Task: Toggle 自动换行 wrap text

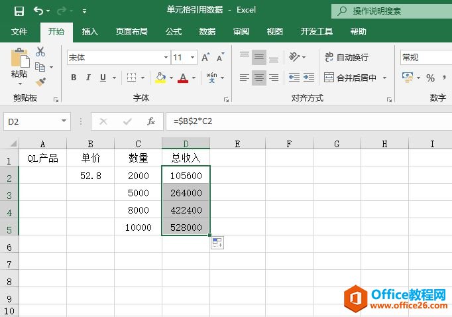Action: (346, 58)
